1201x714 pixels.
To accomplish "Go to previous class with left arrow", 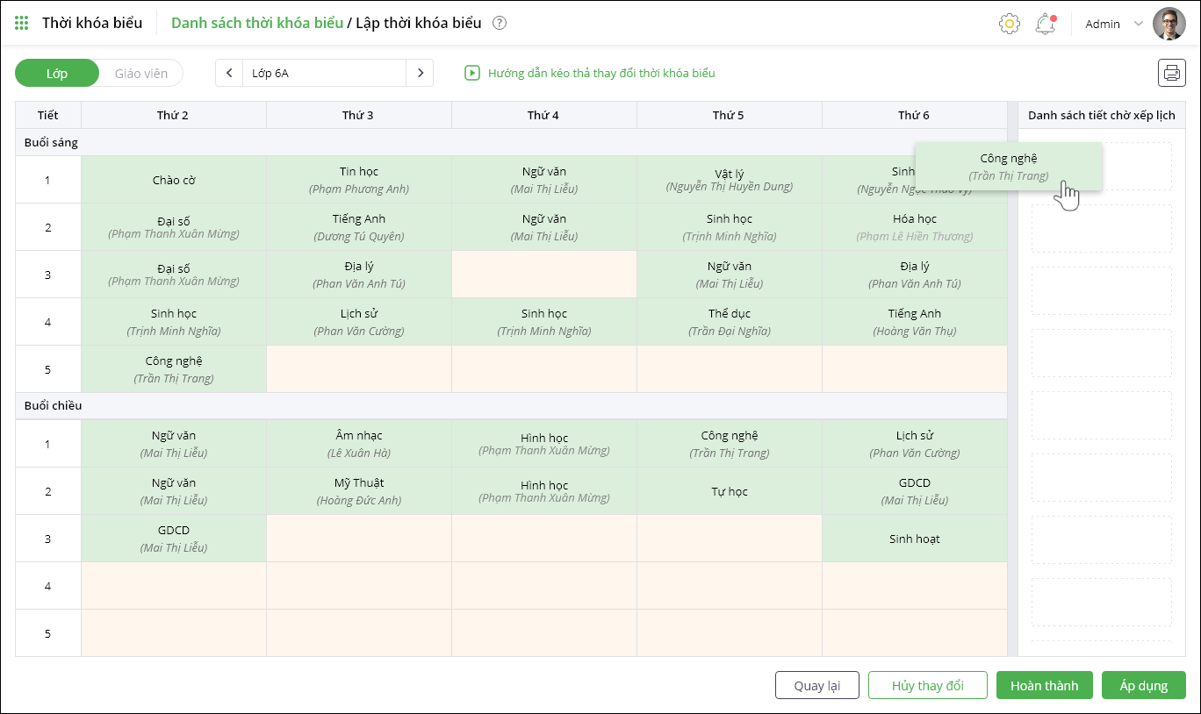I will point(229,73).
